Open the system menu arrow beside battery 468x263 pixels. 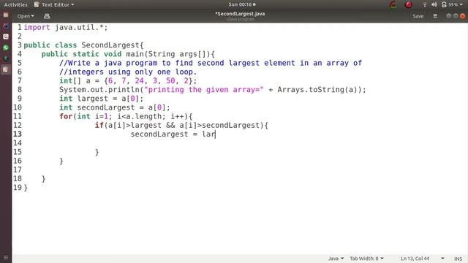[x=461, y=5]
